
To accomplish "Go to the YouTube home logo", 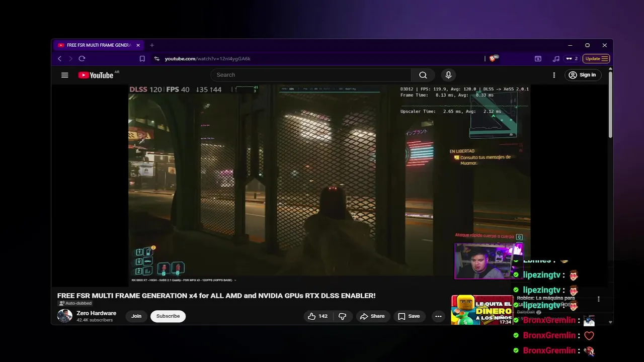I will (x=96, y=75).
